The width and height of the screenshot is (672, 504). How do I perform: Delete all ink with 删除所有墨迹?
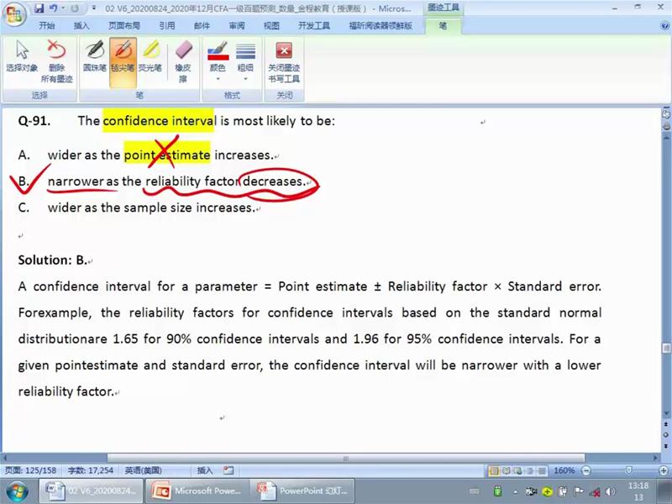[56, 61]
